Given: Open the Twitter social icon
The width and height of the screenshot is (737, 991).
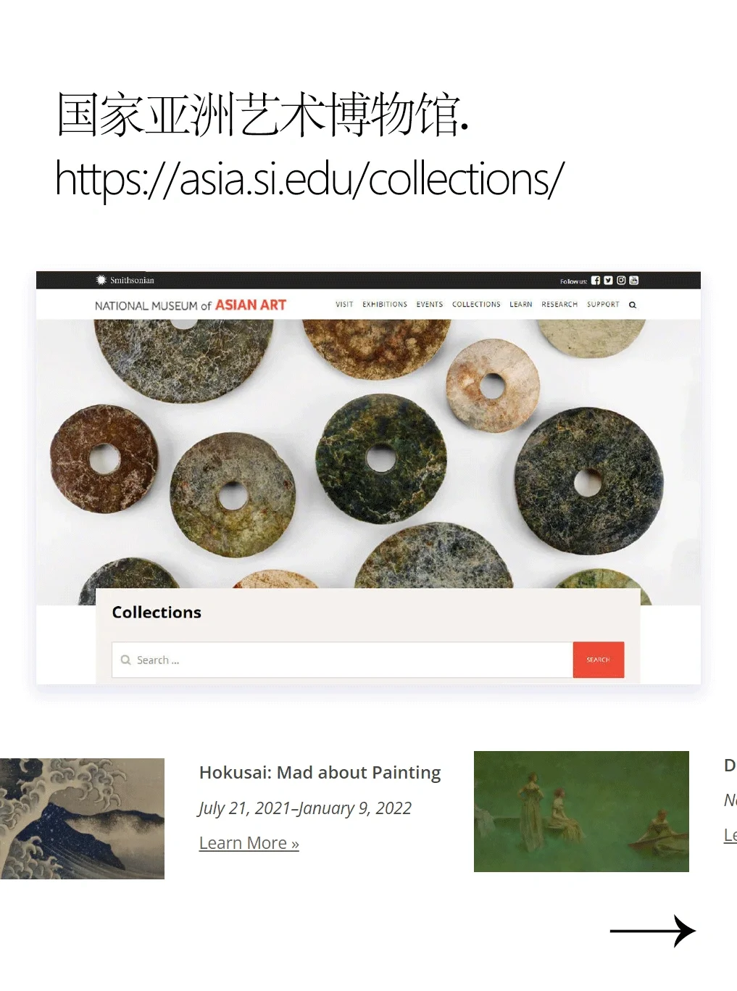Looking at the screenshot, I should point(608,281).
